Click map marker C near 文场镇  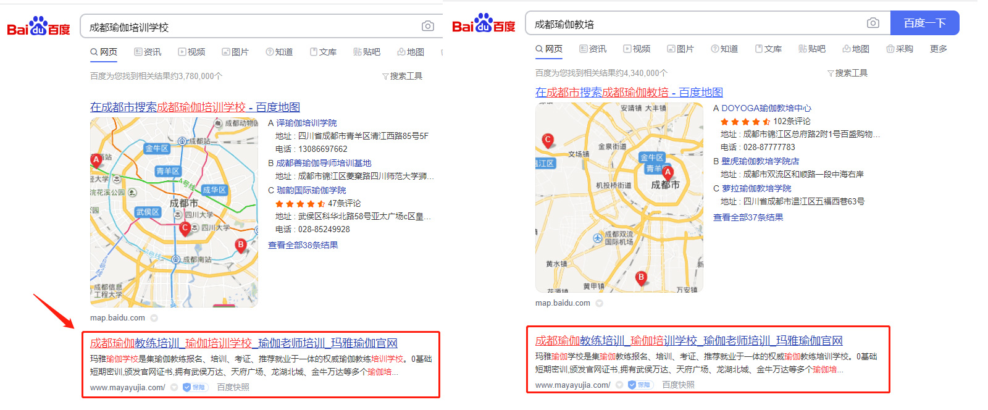point(547,140)
